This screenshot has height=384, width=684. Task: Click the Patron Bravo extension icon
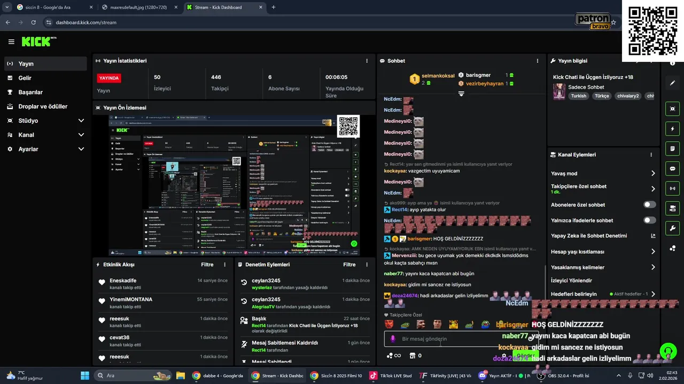pos(593,22)
